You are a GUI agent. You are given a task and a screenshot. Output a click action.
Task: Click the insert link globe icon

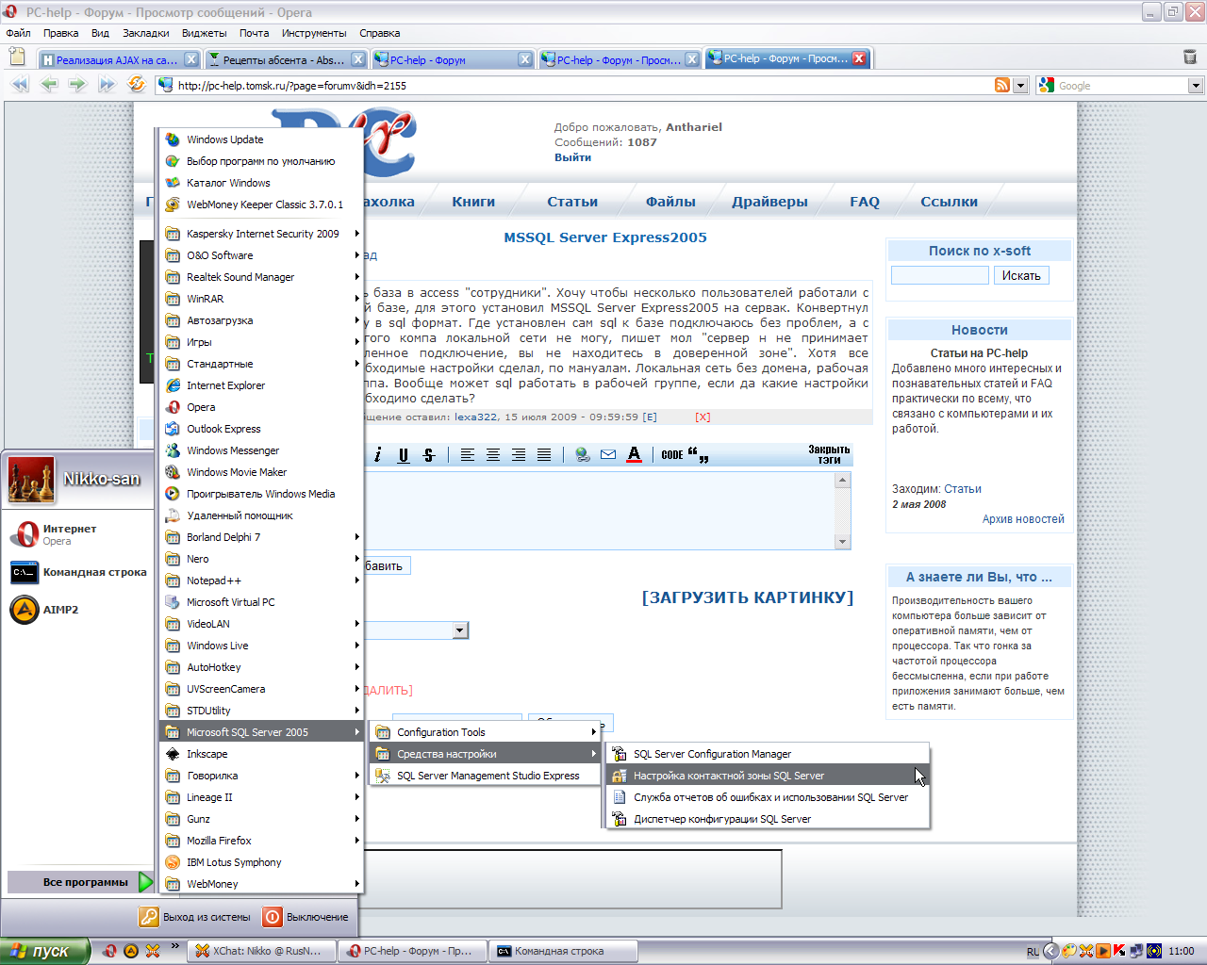coord(583,455)
